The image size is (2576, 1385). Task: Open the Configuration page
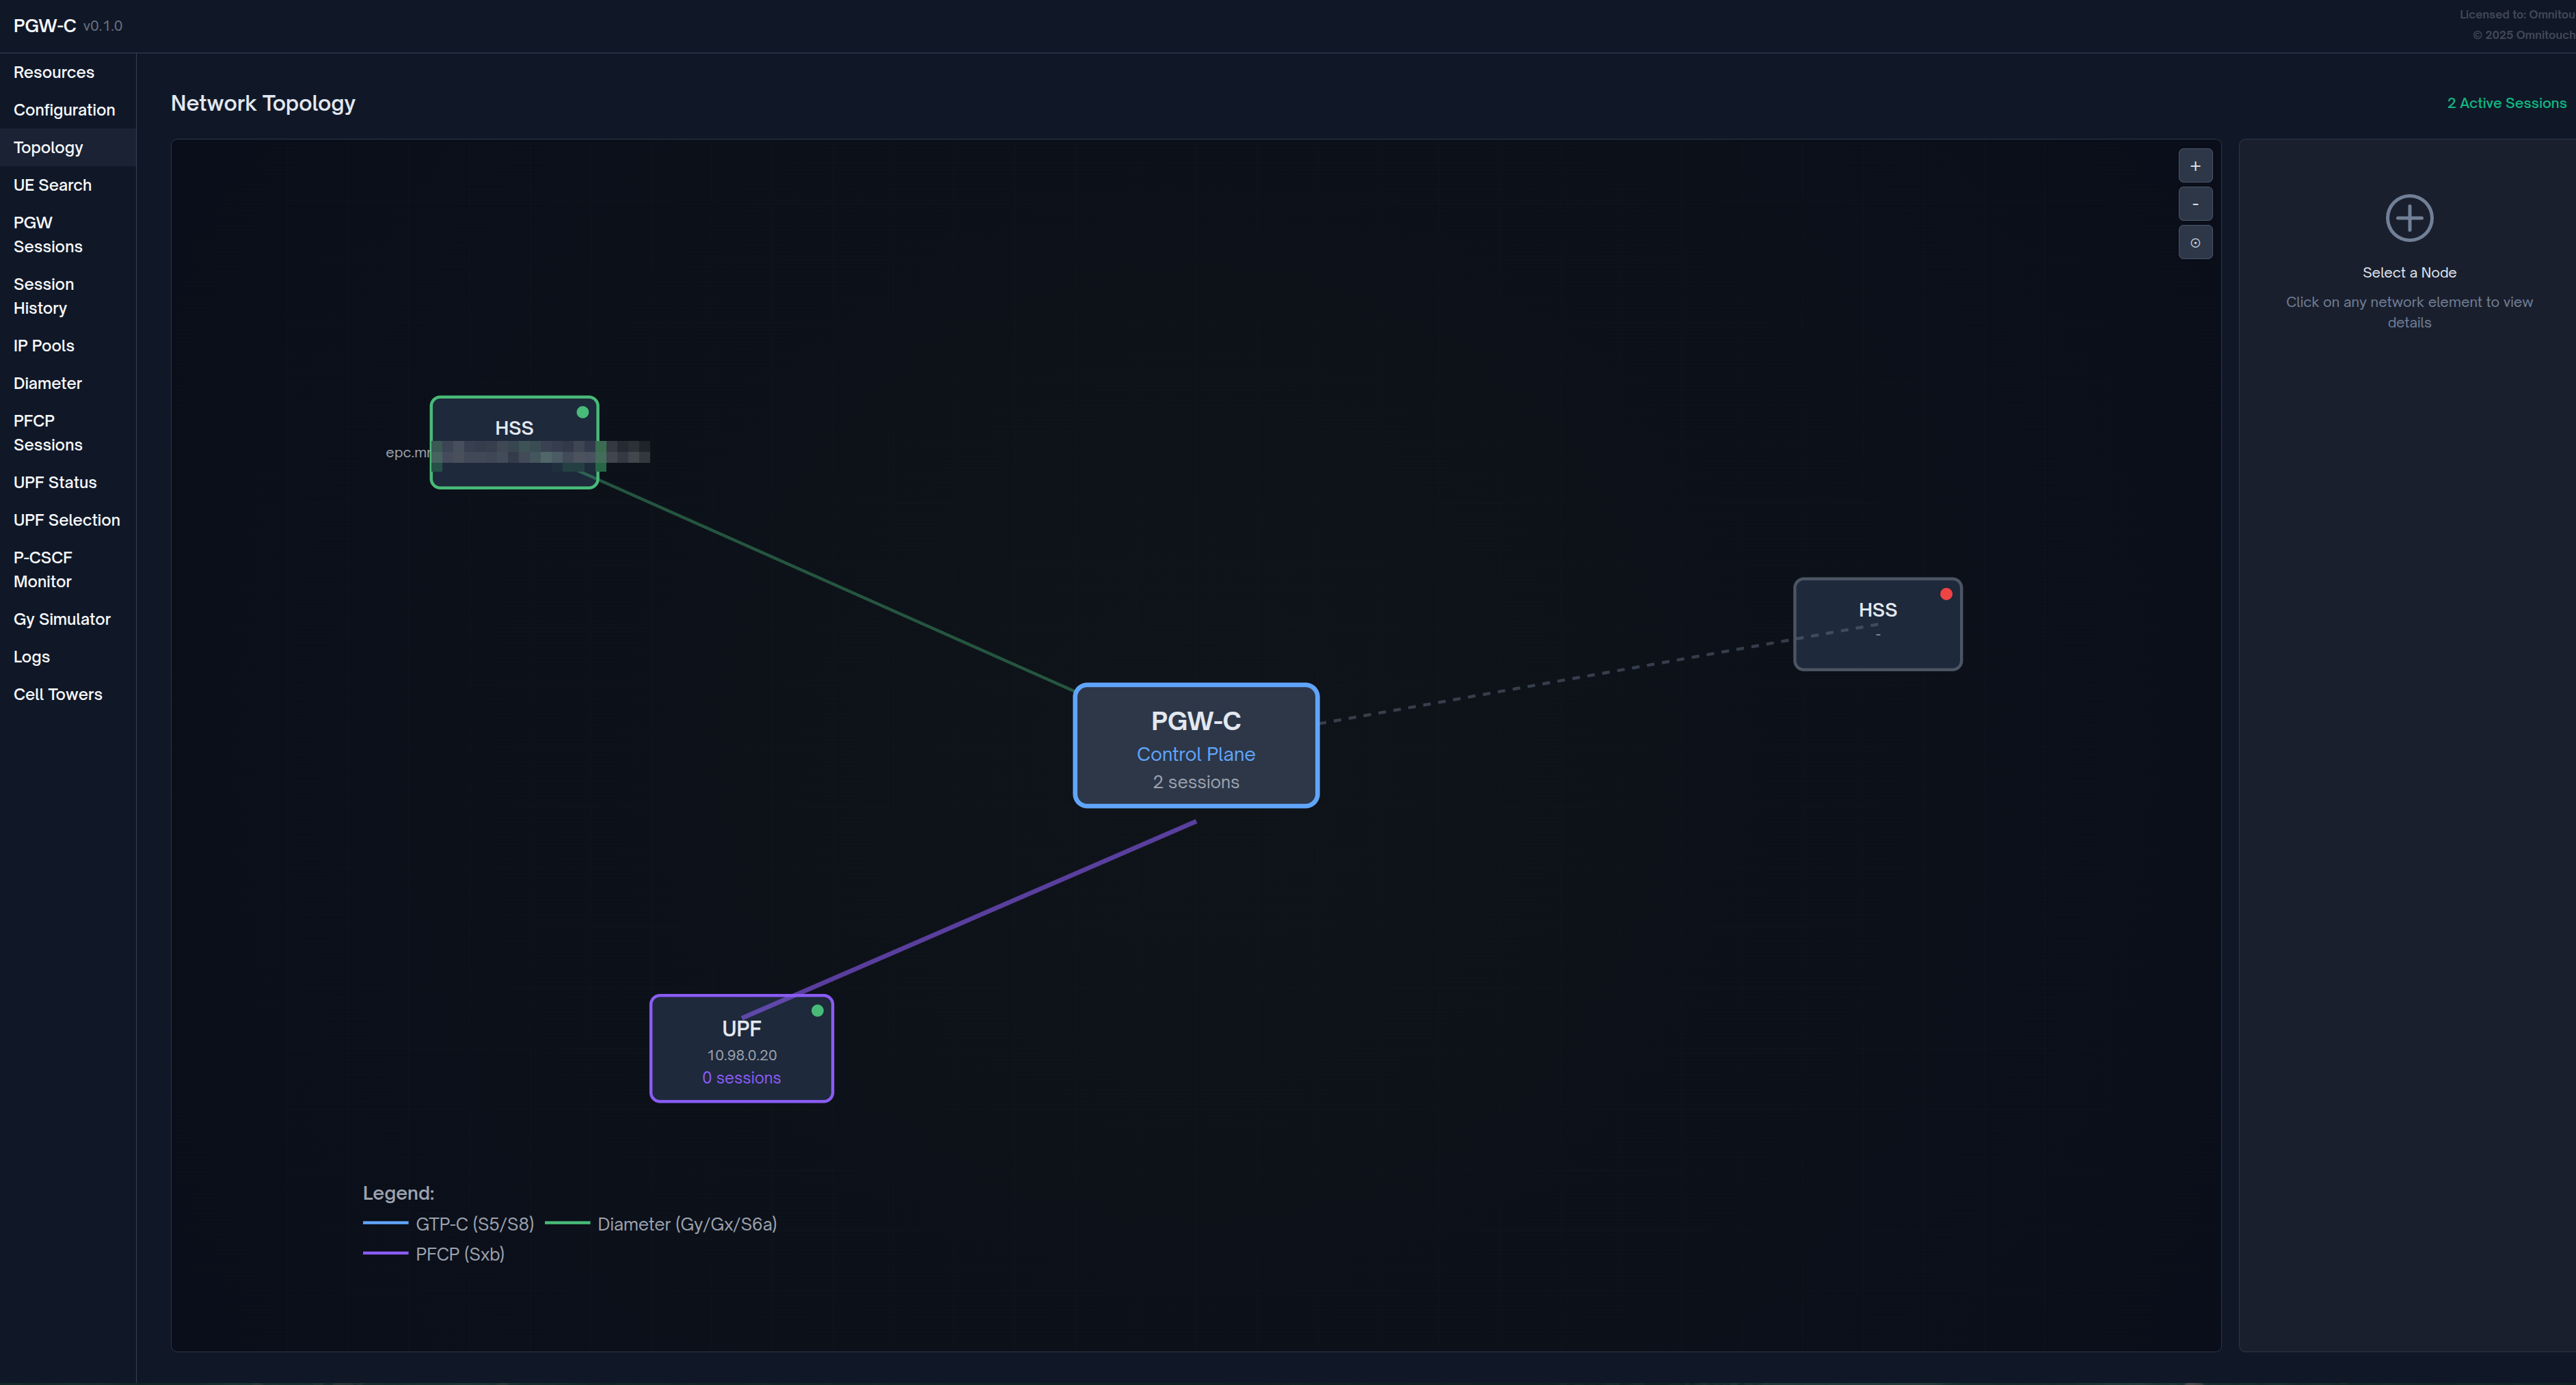click(64, 110)
